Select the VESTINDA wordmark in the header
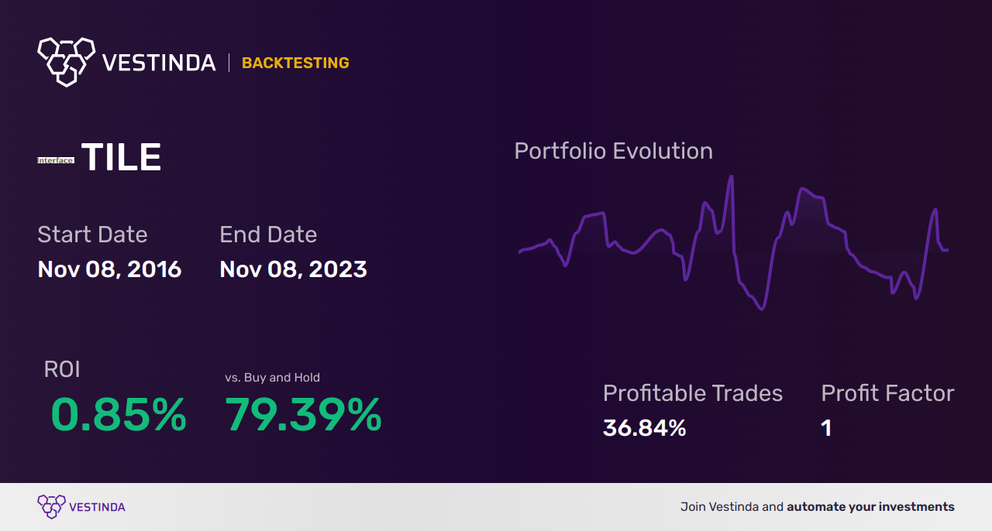 (159, 63)
